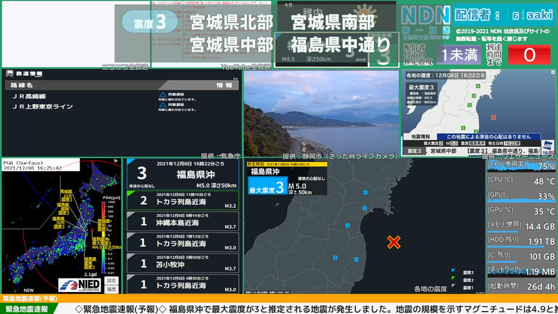Click the JR上野東京ライン route row
The height and width of the screenshot is (314, 558).
[x=121, y=106]
